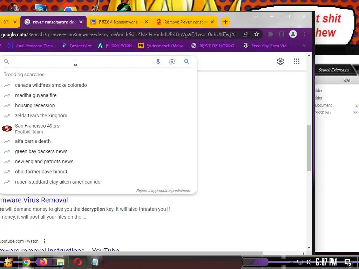Select the Document row in background window
Viewport: 359px width, 269px height.
click(337, 105)
